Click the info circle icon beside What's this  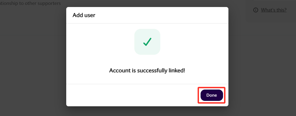click(x=256, y=10)
